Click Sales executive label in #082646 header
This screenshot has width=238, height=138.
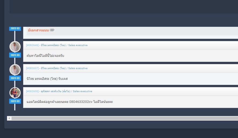78,45
